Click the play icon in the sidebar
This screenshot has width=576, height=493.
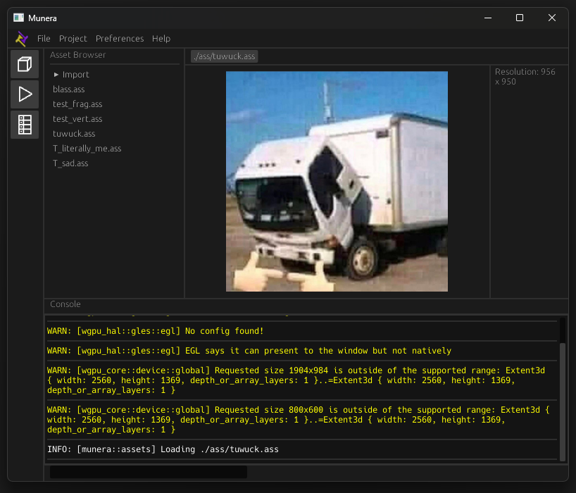click(24, 94)
